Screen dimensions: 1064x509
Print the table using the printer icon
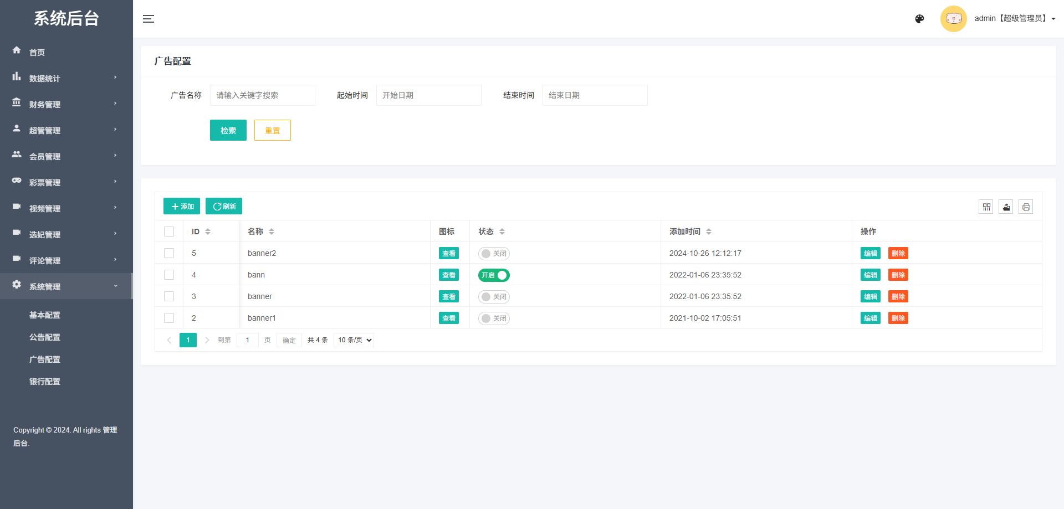tap(1026, 206)
